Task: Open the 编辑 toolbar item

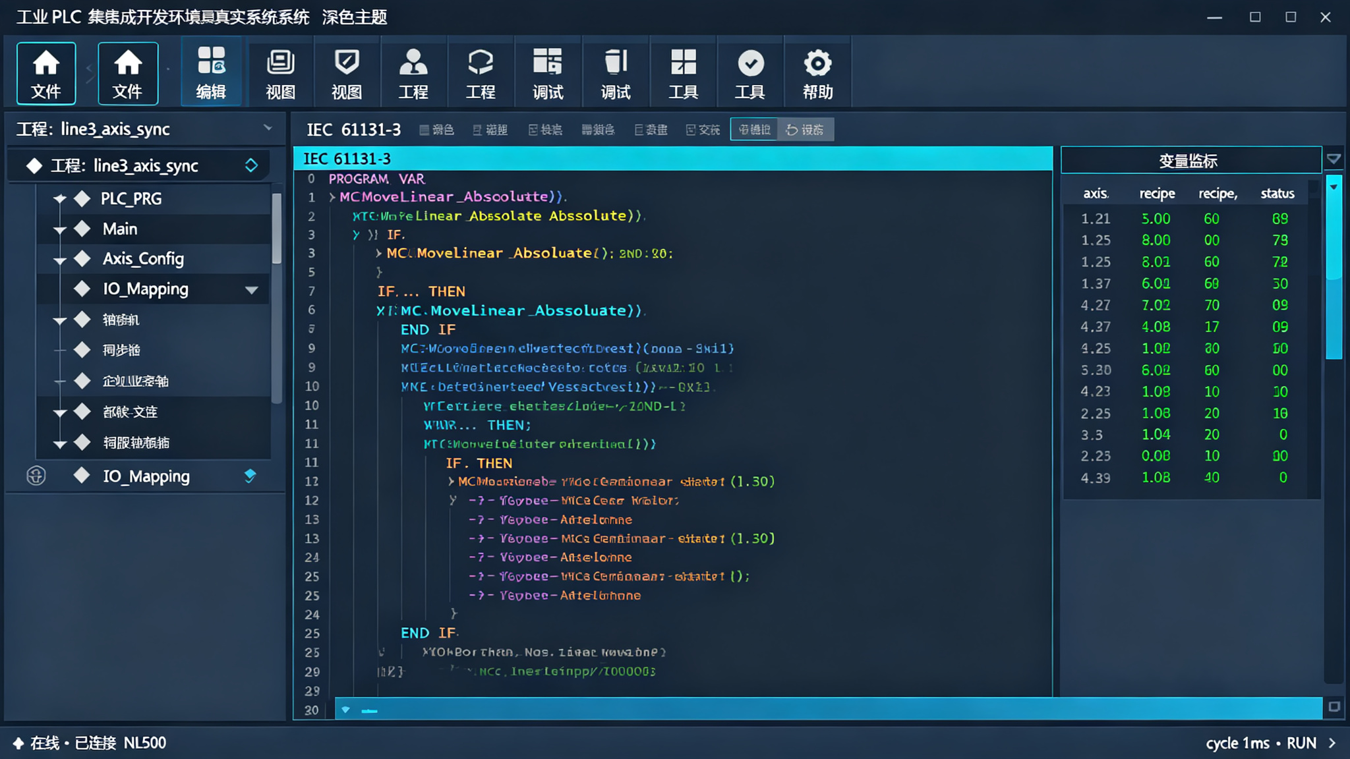Action: [x=212, y=73]
